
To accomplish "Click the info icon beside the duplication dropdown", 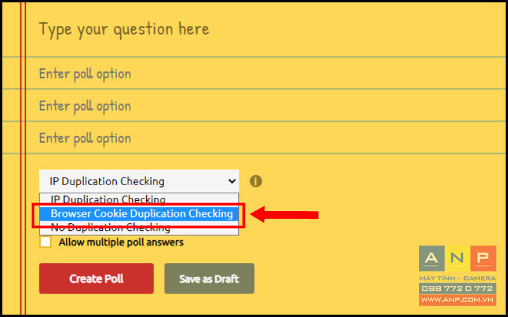I will (x=256, y=181).
